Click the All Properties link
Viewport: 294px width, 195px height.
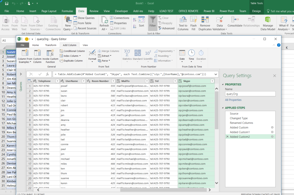click(233, 100)
